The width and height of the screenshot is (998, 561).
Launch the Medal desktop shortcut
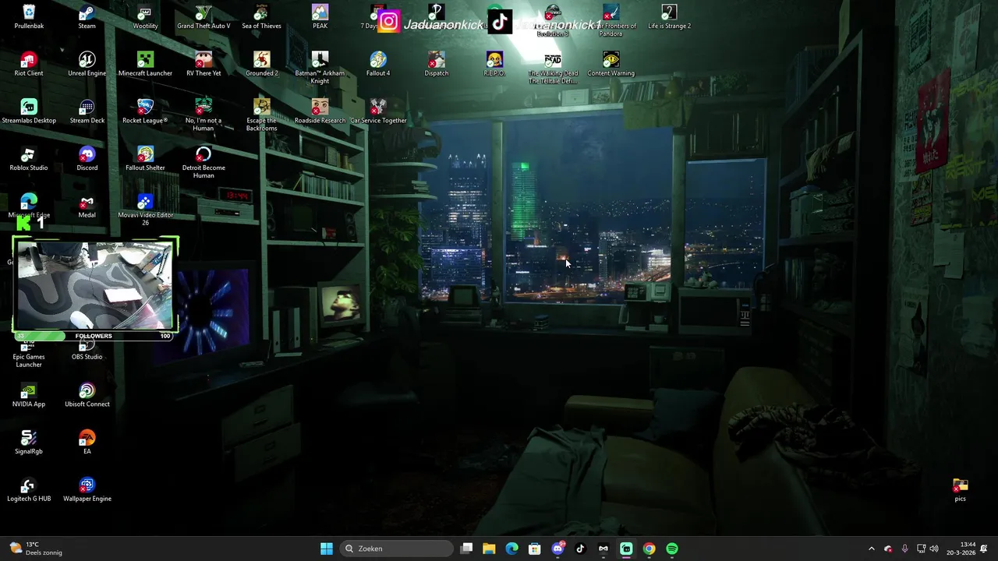[87, 206]
